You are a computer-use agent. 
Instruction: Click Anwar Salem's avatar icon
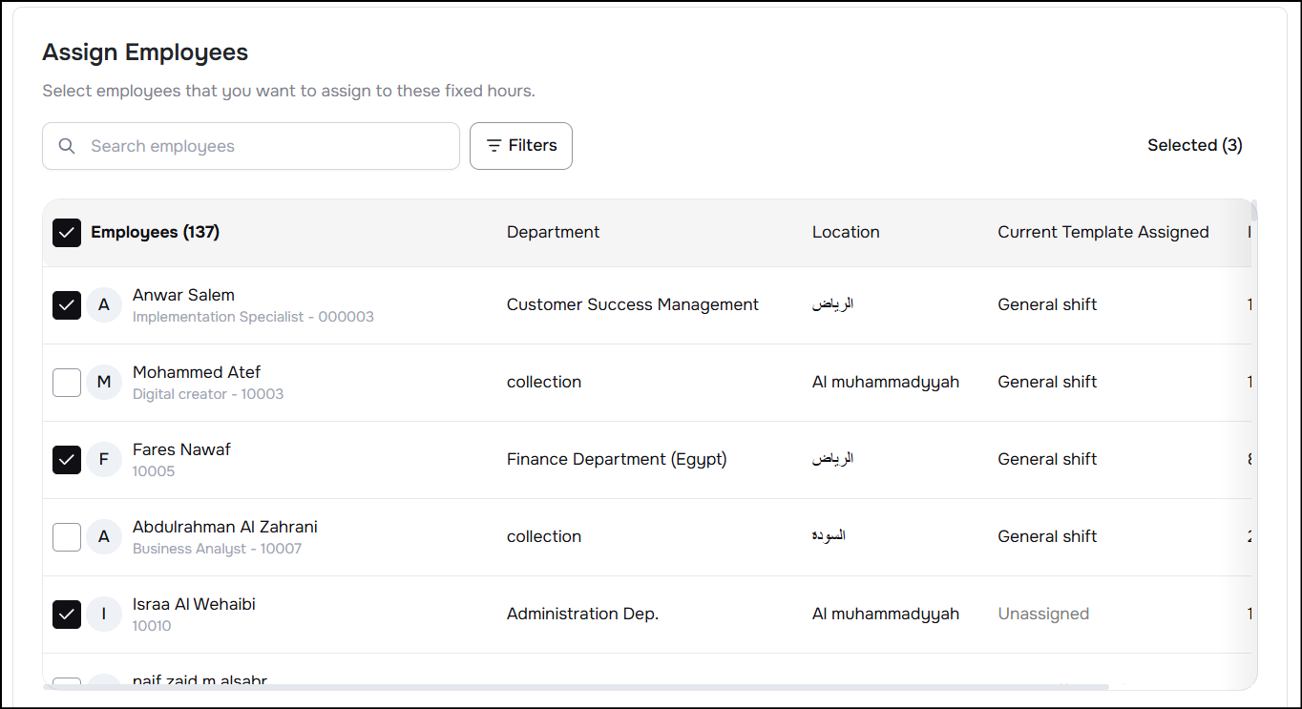pos(104,305)
